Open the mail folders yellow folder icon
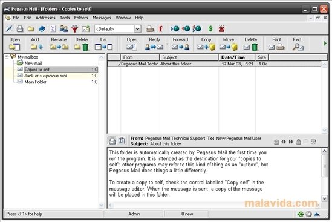The width and height of the screenshot is (332, 222). (31, 28)
